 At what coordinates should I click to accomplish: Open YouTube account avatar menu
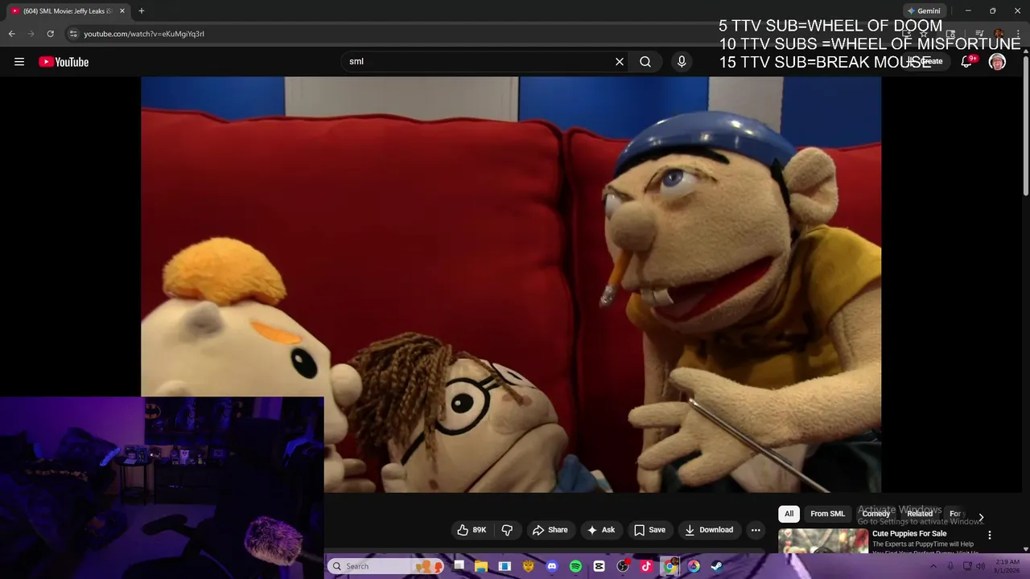pyautogui.click(x=997, y=62)
